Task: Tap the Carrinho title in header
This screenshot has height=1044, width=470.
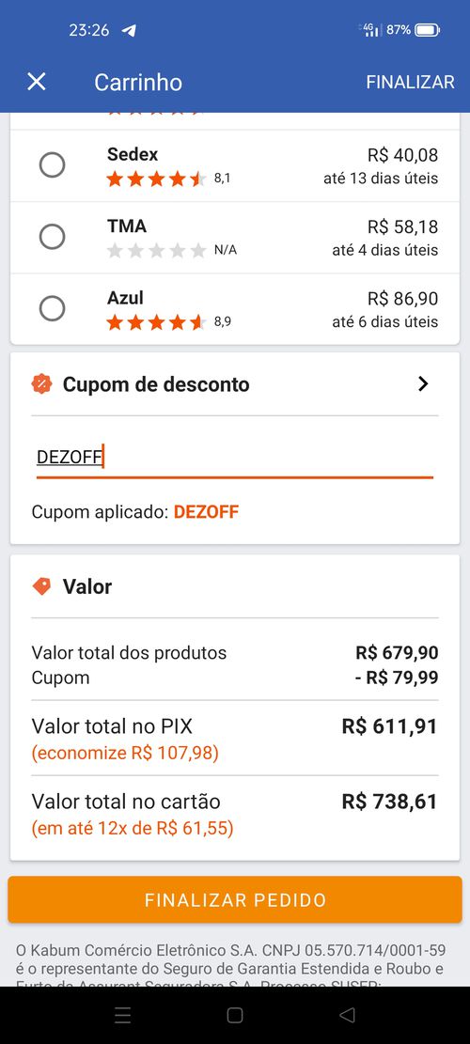Action: 138,82
